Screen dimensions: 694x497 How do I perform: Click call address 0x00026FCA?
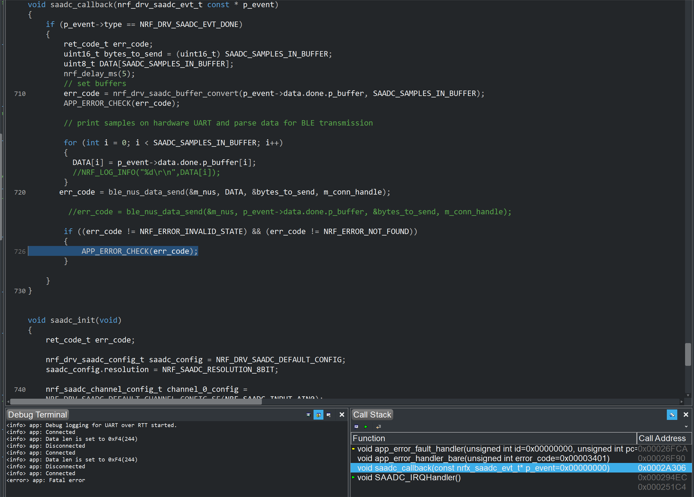(662, 449)
